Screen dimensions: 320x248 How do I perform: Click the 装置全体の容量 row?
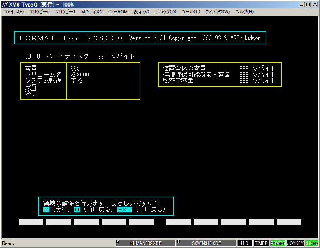point(219,69)
